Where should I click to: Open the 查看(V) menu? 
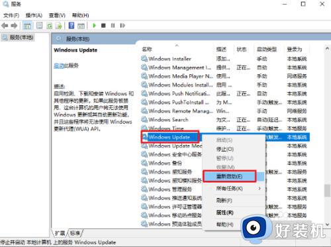(x=57, y=15)
